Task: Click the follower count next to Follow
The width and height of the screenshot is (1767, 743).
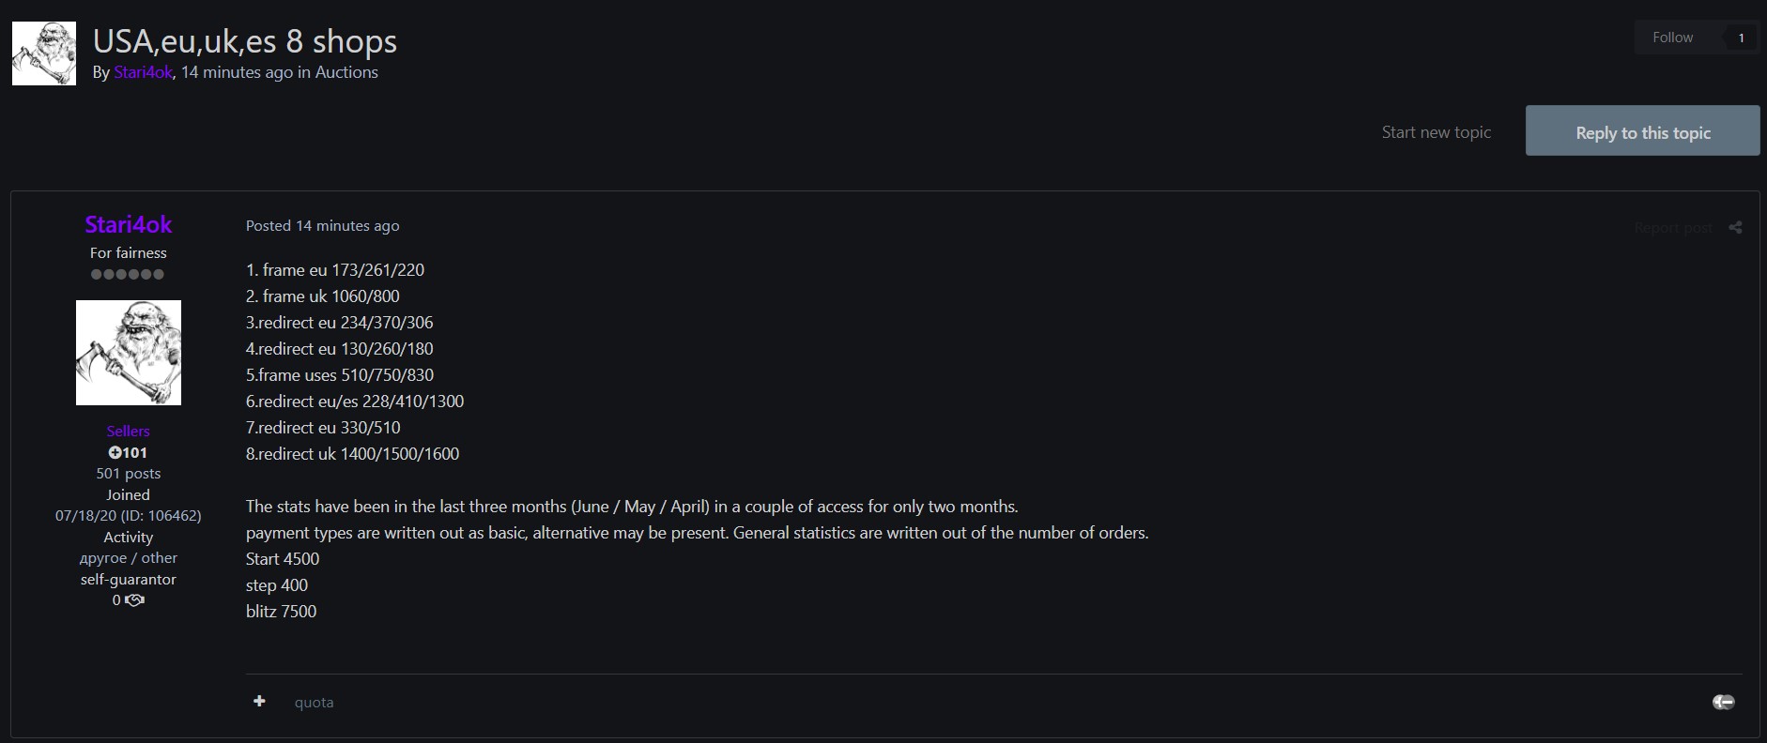Action: coord(1741,38)
